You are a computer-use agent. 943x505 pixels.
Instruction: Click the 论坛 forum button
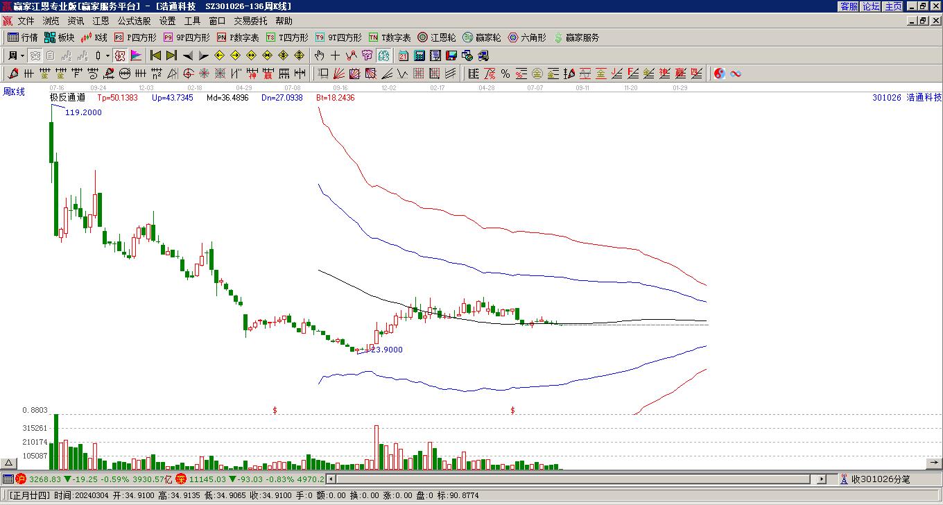click(x=871, y=6)
